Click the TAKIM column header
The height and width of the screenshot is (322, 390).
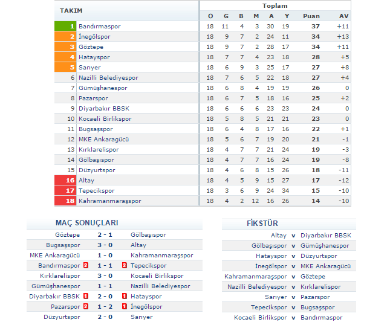coord(71,11)
